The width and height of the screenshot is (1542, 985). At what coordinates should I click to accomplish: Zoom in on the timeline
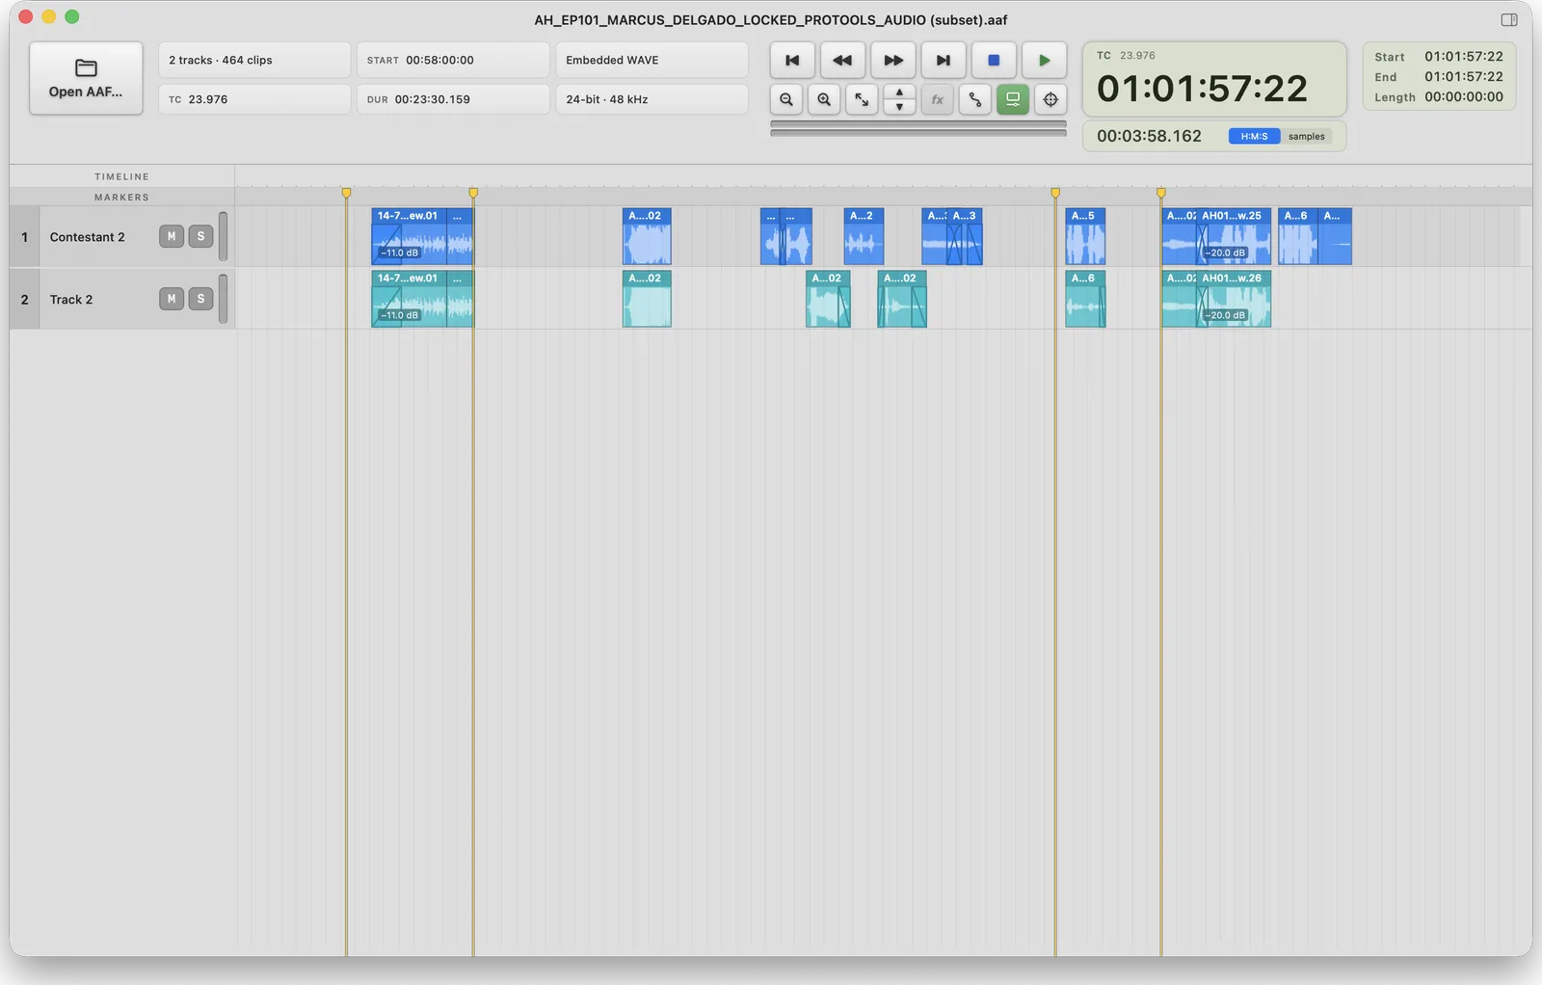pos(824,99)
